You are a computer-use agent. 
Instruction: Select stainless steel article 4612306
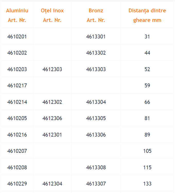coord(52,118)
